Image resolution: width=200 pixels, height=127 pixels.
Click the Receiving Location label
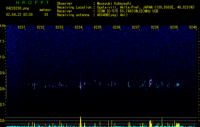tap(74, 7)
